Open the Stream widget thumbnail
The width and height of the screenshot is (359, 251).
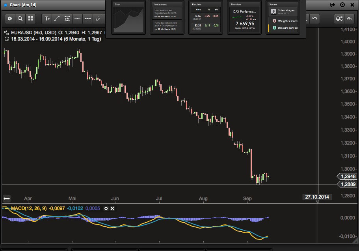click(x=283, y=18)
